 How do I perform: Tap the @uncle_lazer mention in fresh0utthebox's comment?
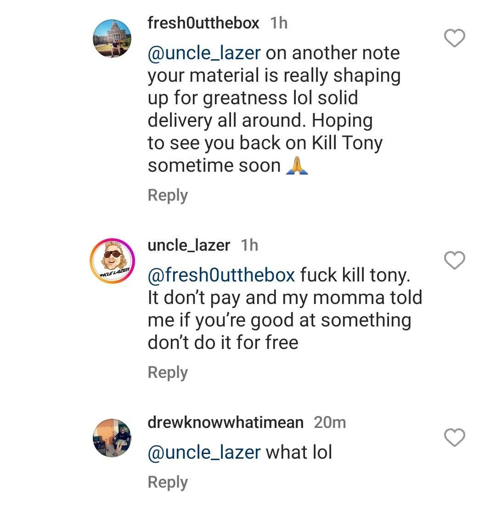click(204, 53)
